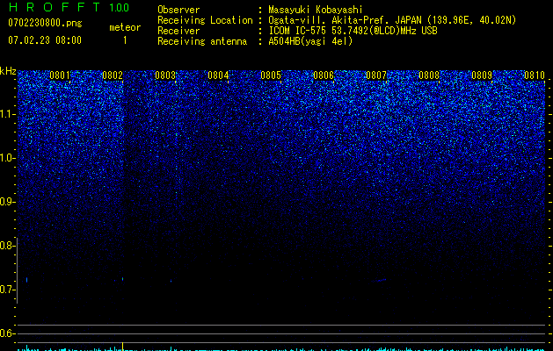This screenshot has width=553, height=351.
Task: Click observer name Masayuki Kobayashi
Action: pyautogui.click(x=316, y=10)
